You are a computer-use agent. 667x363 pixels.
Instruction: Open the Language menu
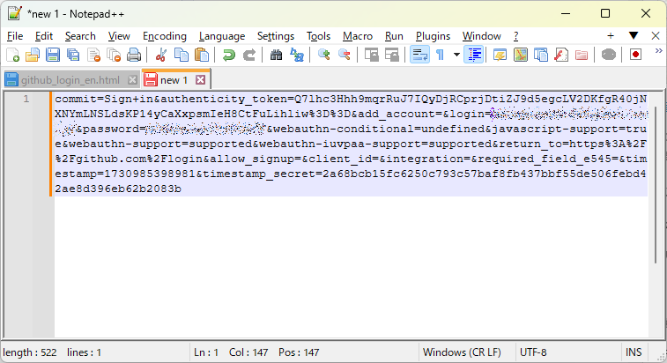point(222,36)
